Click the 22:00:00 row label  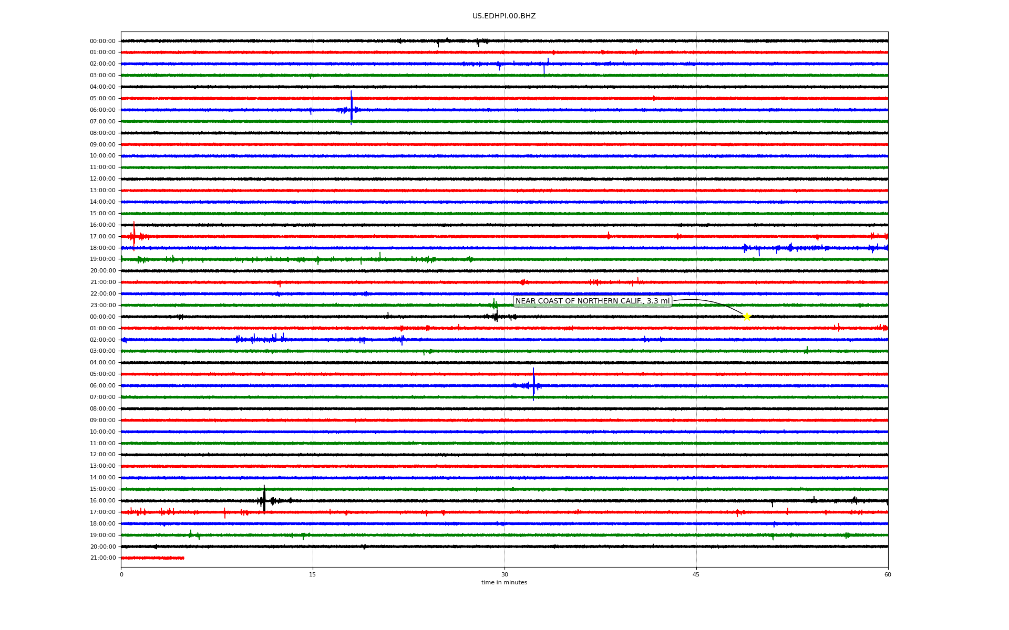[102, 294]
